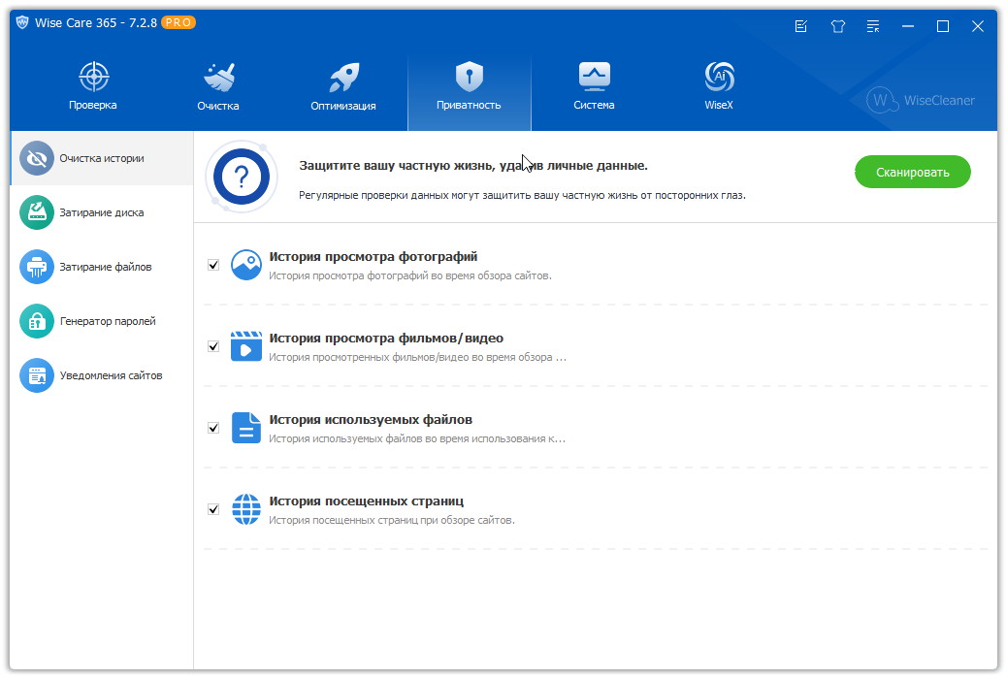Click the film/video history clapper icon
The width and height of the screenshot is (1007, 679).
pos(246,347)
